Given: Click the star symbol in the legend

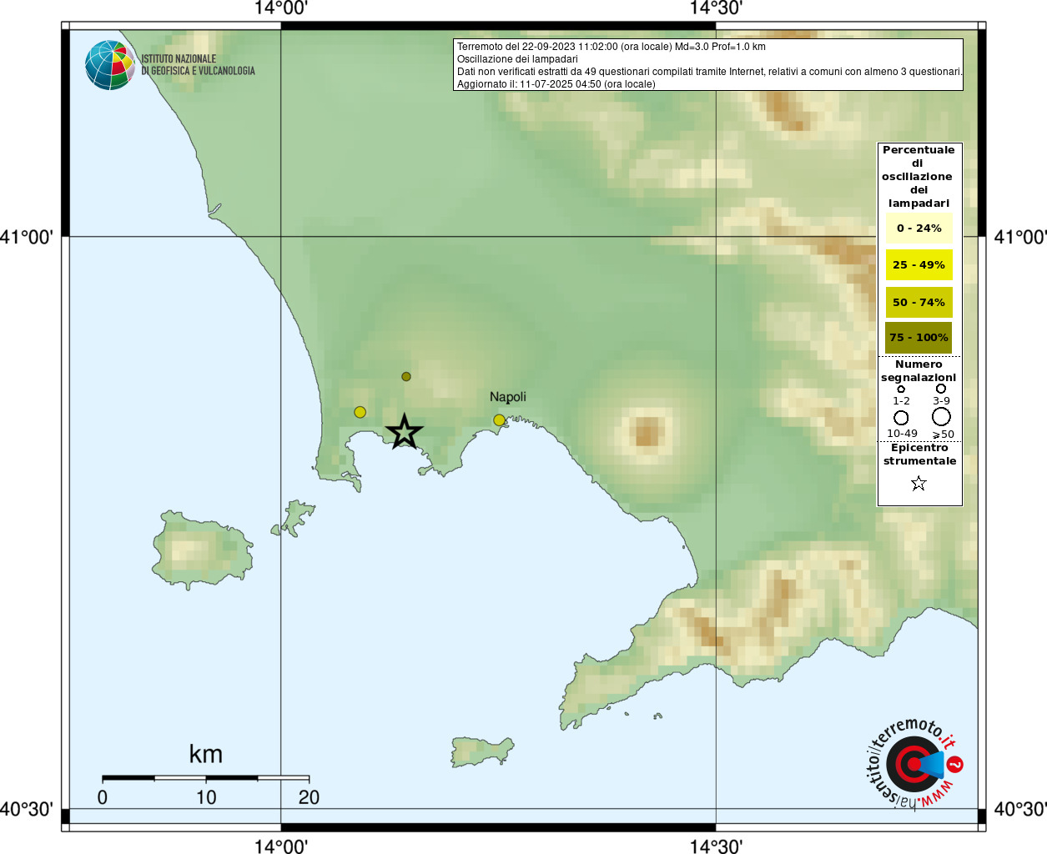Looking at the screenshot, I should coord(919,484).
